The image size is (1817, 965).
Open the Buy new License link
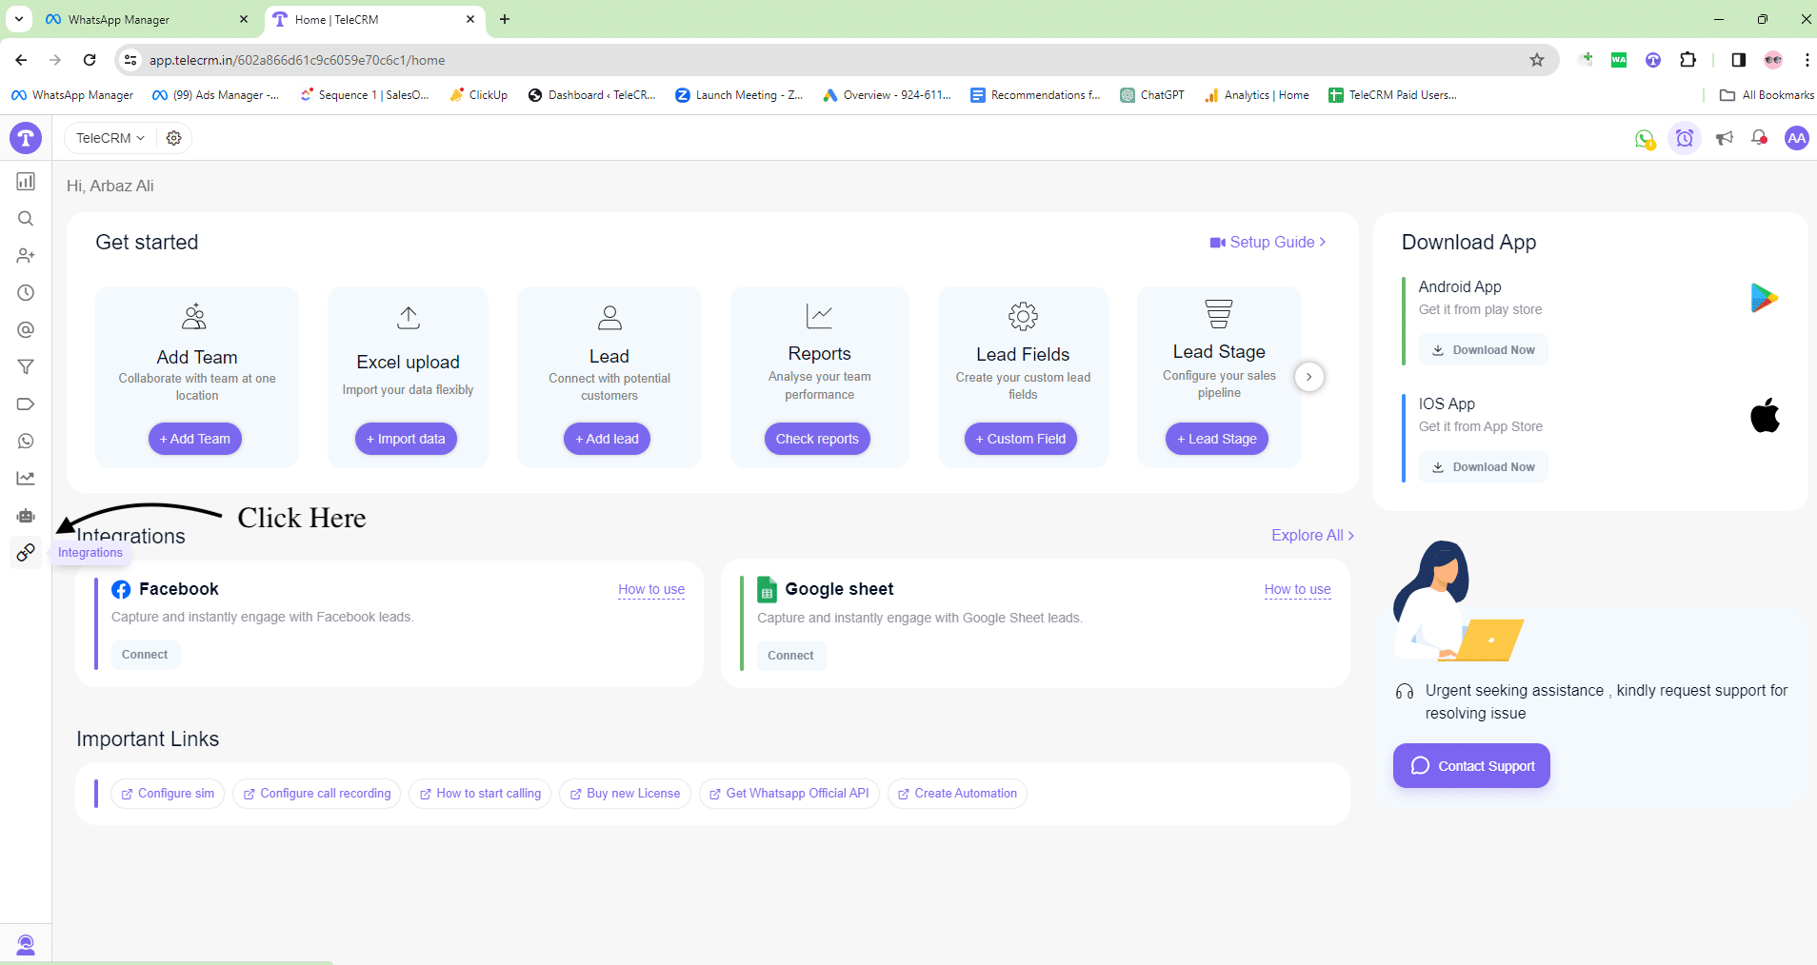pyautogui.click(x=625, y=794)
